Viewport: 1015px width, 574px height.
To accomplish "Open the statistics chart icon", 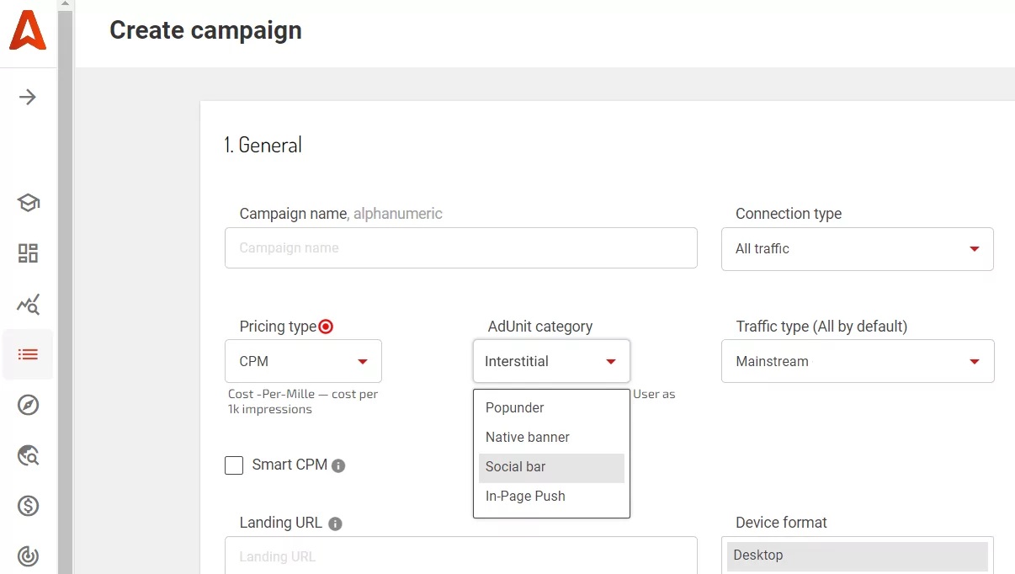I will [x=28, y=305].
